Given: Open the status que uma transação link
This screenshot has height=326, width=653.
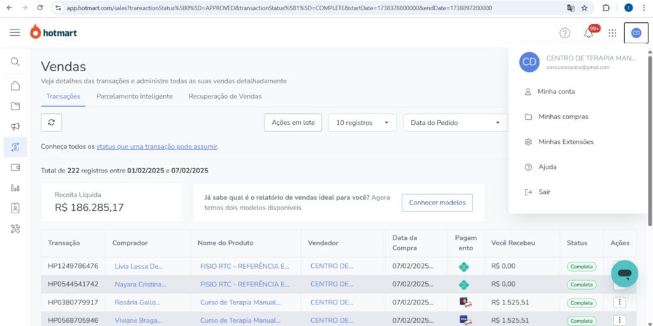Looking at the screenshot, I should [156, 146].
